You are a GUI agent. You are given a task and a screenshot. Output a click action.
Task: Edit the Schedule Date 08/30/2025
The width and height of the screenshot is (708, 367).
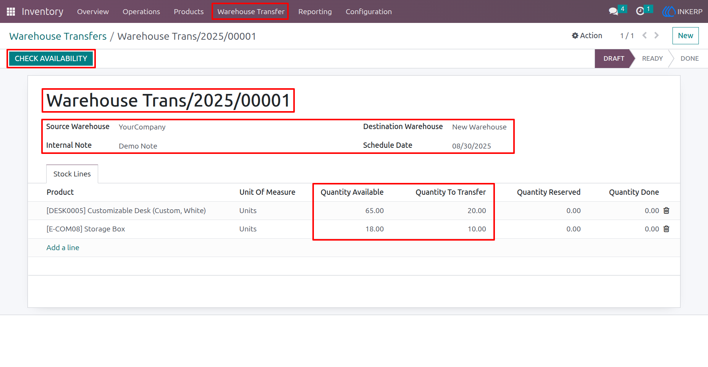pos(472,146)
